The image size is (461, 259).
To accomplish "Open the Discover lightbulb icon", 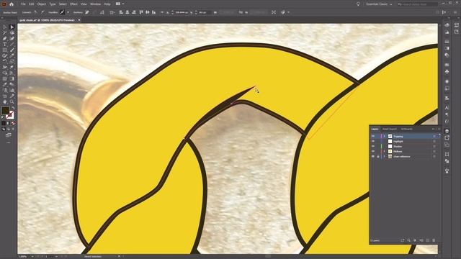I will pyautogui.click(x=358, y=4).
